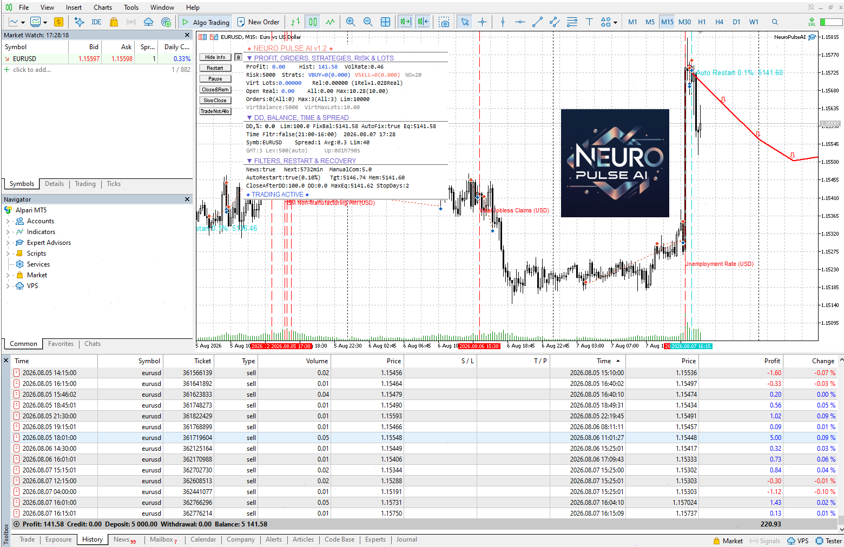Toggle chart shift icon
Image resolution: width=844 pixels, height=547 pixels.
(423, 22)
